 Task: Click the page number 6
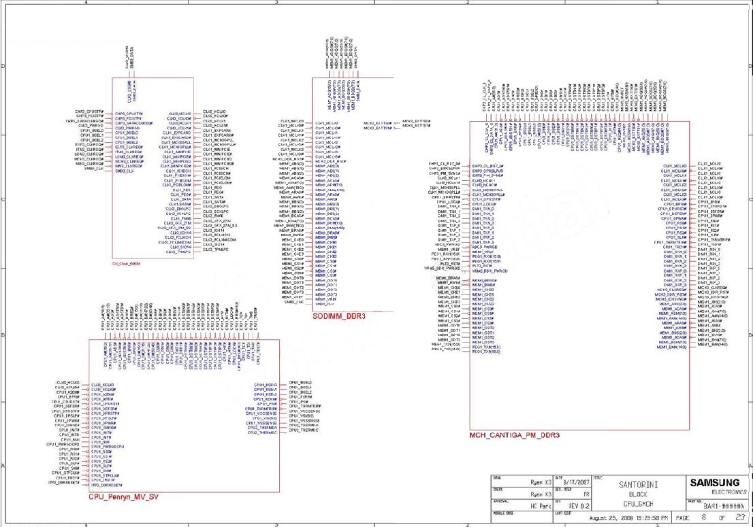pyautogui.click(x=703, y=517)
